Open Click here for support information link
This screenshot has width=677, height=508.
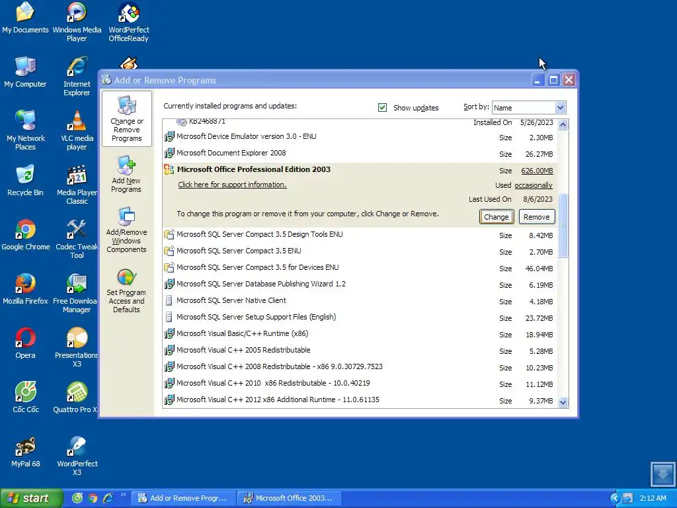pyautogui.click(x=232, y=185)
